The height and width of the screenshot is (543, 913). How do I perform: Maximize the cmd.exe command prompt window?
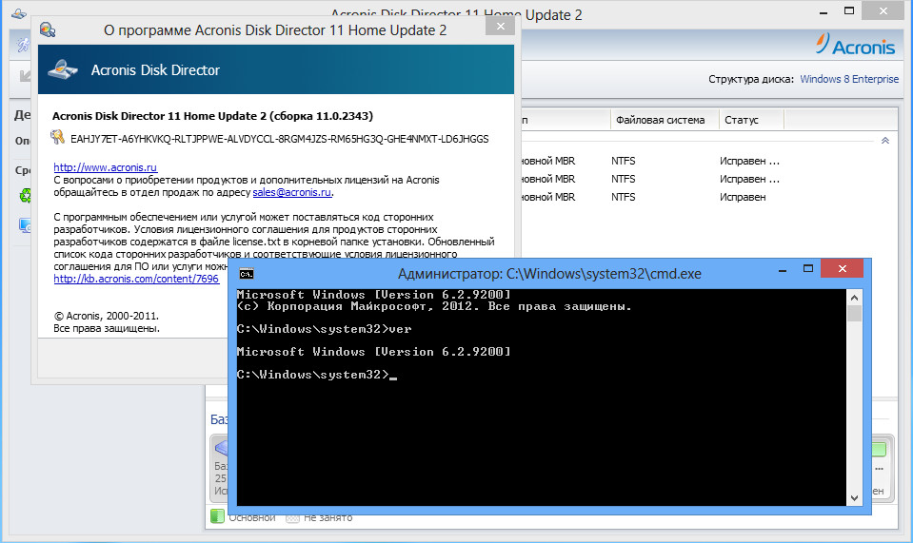pyautogui.click(x=808, y=273)
